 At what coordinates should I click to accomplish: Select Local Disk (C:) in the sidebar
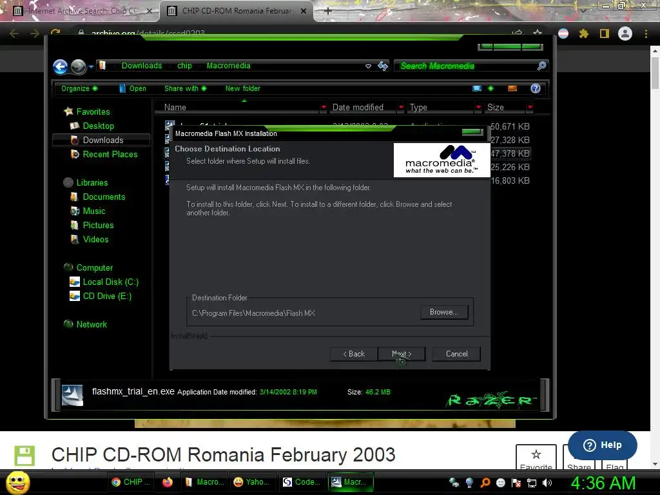(x=110, y=282)
